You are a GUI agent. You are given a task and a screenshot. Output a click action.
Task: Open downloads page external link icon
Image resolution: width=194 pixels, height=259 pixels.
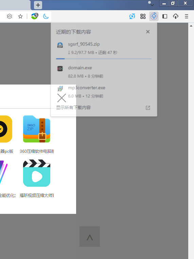(x=148, y=108)
